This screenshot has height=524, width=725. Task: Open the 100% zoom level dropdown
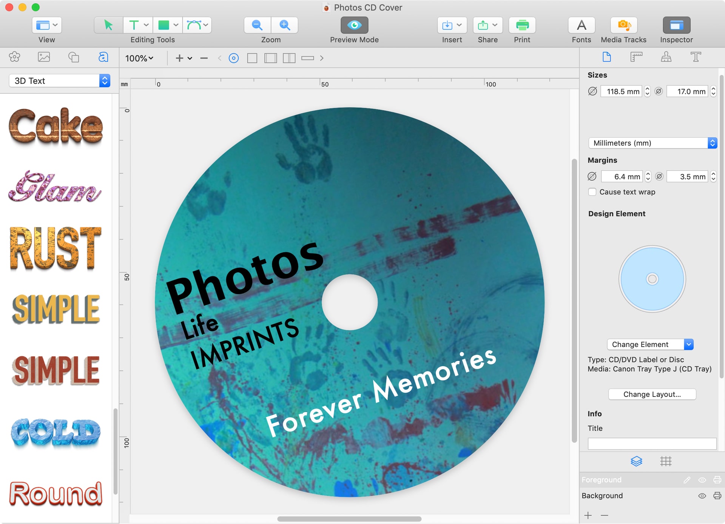[139, 58]
